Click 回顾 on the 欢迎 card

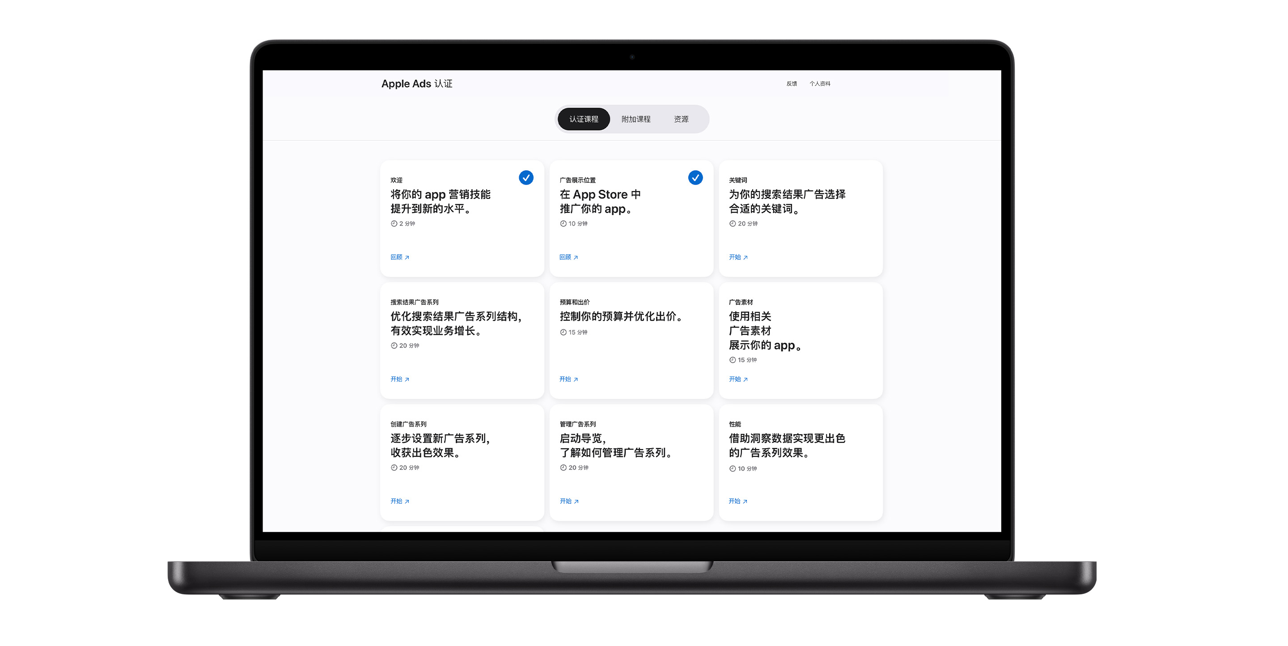pyautogui.click(x=399, y=257)
